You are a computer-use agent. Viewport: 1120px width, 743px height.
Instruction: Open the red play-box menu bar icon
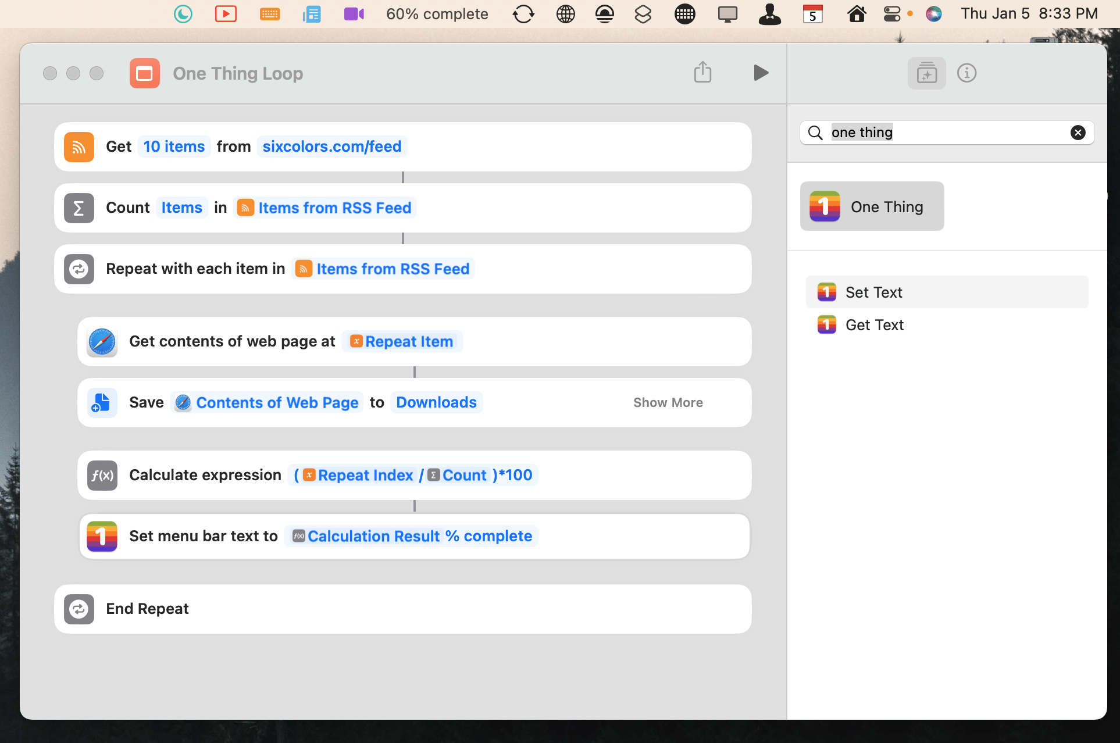coord(226,14)
